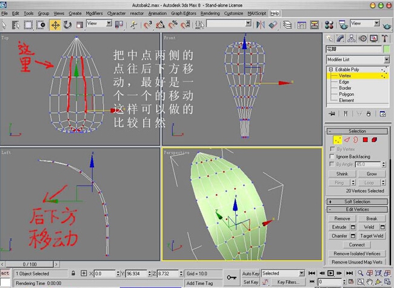Select the Select Object arrow tool

(x=4, y=25)
